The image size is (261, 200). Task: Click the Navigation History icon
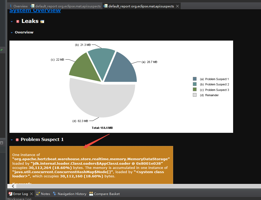[x=55, y=193]
